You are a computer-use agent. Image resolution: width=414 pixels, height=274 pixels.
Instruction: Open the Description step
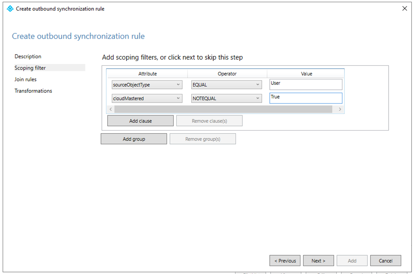coord(28,56)
